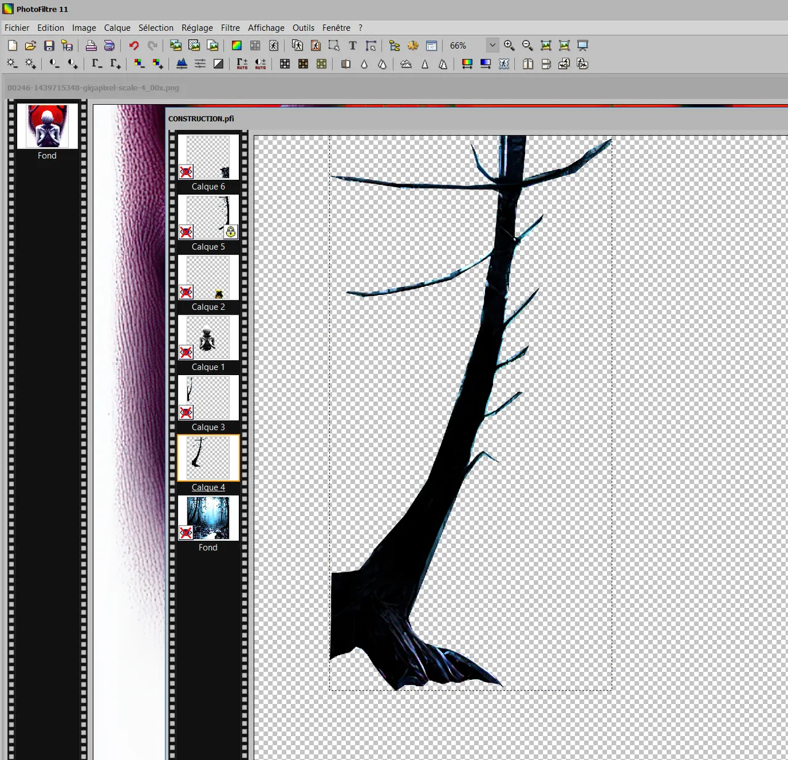The image size is (788, 760).
Task: Show the Fond layer in CONSTRUCTION.pfi
Action: pyautogui.click(x=186, y=533)
